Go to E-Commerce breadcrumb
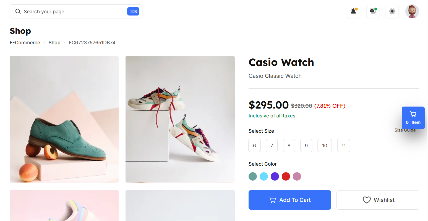The height and width of the screenshot is (221, 428). [x=25, y=43]
